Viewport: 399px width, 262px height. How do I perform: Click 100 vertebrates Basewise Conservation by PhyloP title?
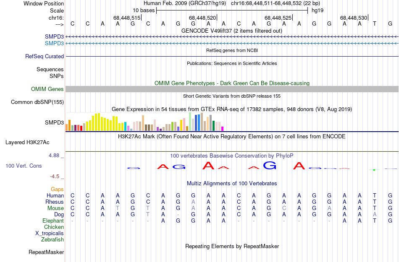coord(232,156)
